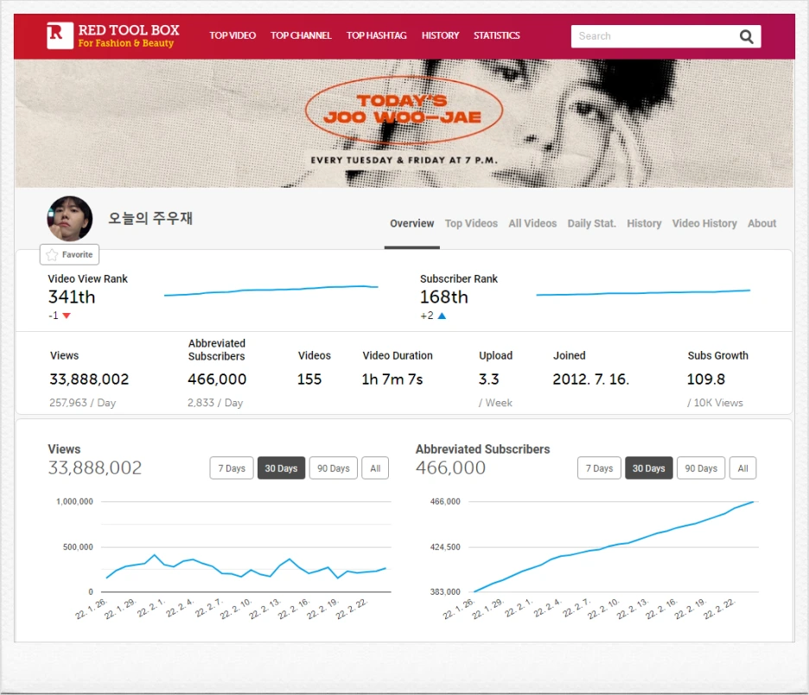Click the blue up arrow under Subscriber Rank
The image size is (809, 695).
(442, 316)
